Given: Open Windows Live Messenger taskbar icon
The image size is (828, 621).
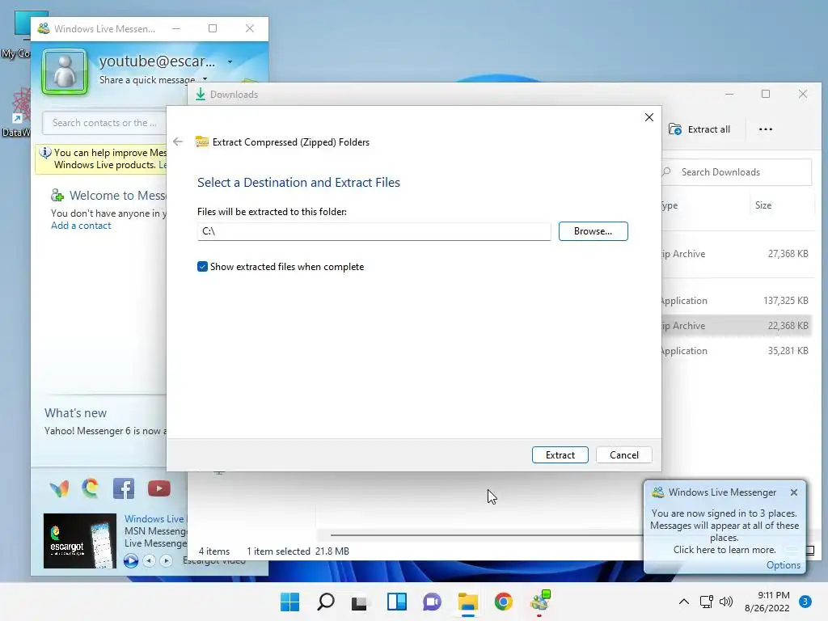Looking at the screenshot, I should (540, 602).
